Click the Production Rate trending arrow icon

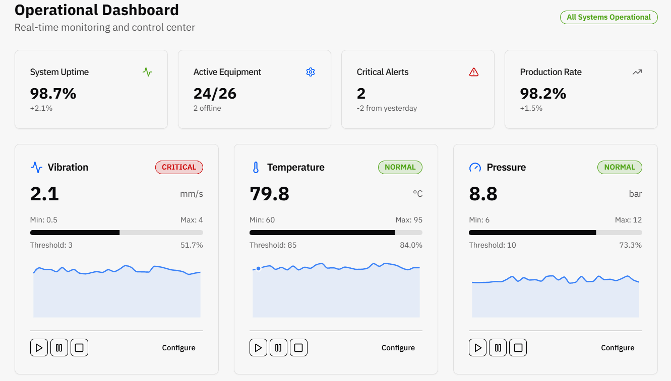pyautogui.click(x=637, y=72)
